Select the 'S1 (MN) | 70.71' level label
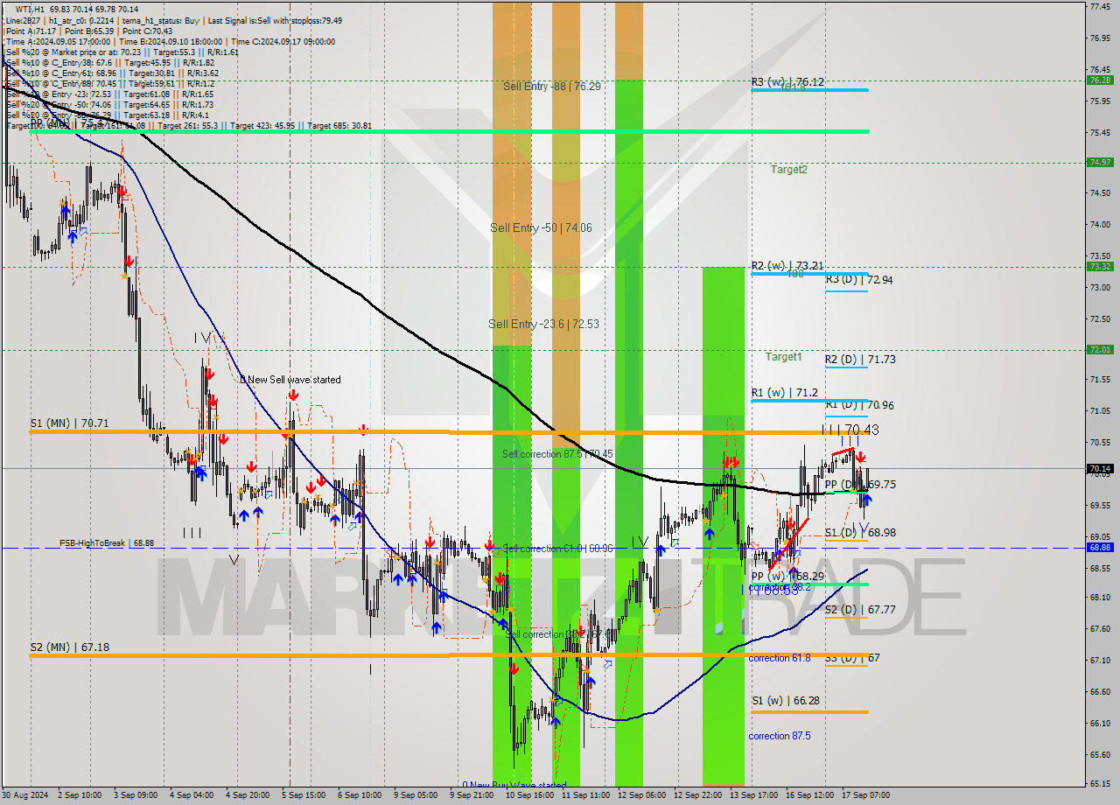This screenshot has width=1120, height=805. point(69,423)
